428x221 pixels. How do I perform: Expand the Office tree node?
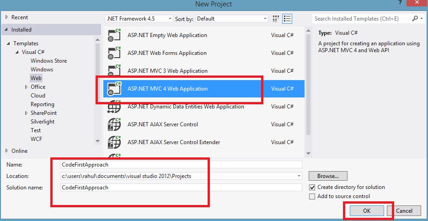26,87
